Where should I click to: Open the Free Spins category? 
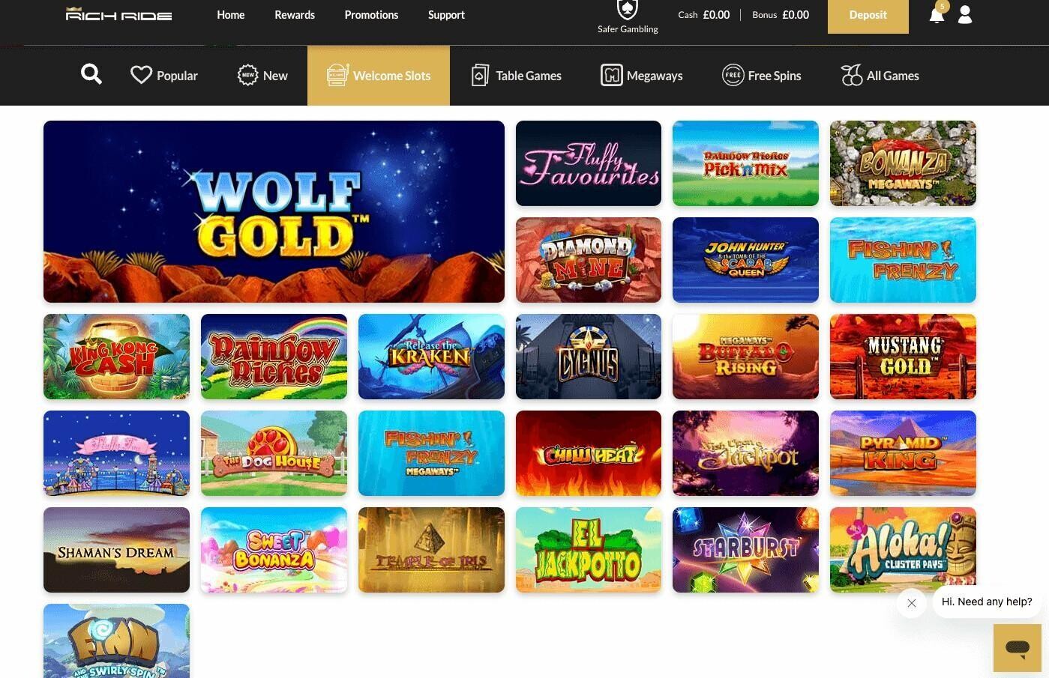pos(761,76)
